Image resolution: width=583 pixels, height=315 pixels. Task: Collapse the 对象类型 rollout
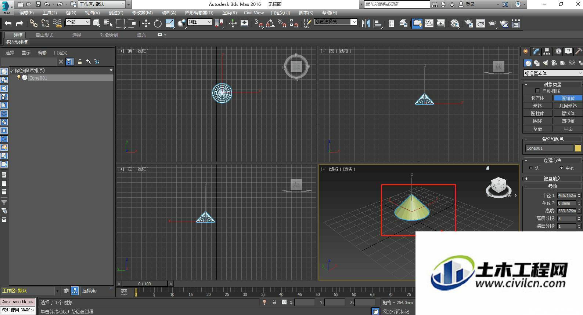[553, 84]
